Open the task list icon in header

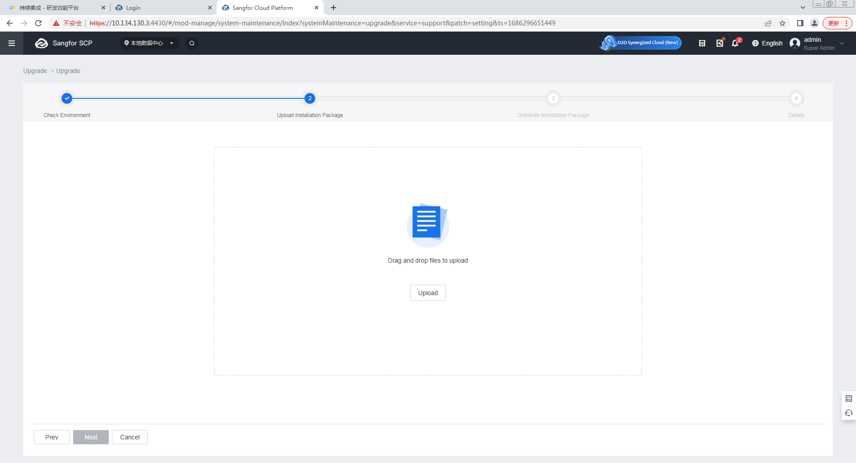pos(702,43)
